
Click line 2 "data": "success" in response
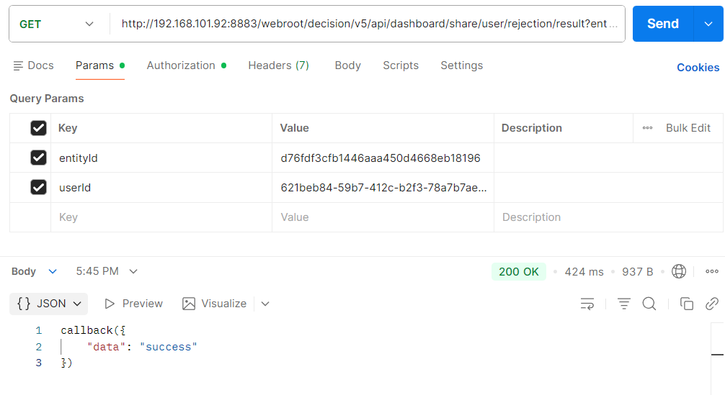point(143,347)
